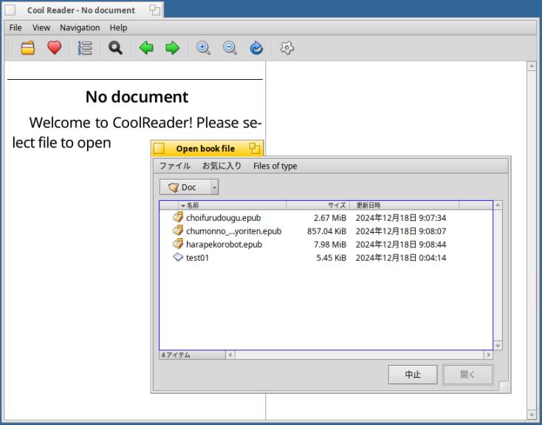The image size is (542, 425).
Task: Open the Help menu
Action: coord(118,27)
